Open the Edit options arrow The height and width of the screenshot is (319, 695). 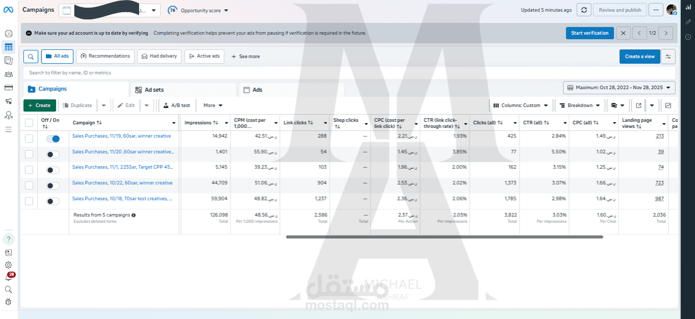pyautogui.click(x=146, y=105)
